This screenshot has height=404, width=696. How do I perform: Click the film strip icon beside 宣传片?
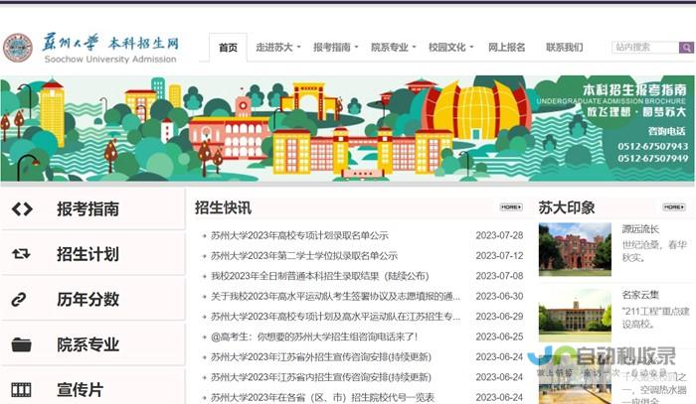21,390
